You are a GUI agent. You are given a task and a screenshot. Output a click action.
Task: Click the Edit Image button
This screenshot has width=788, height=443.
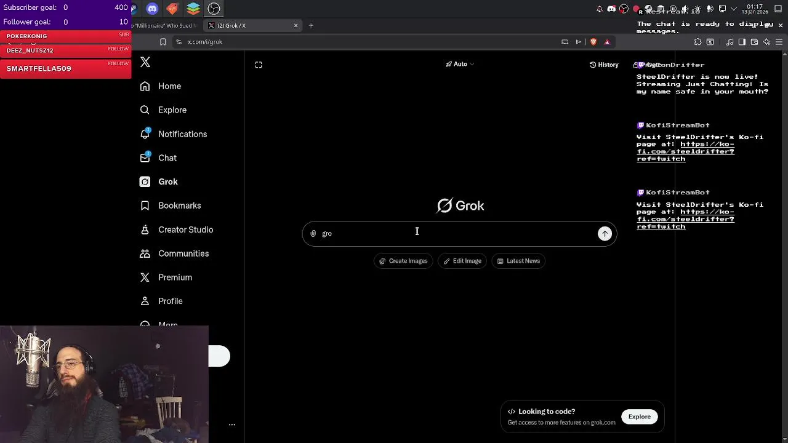tap(462, 261)
